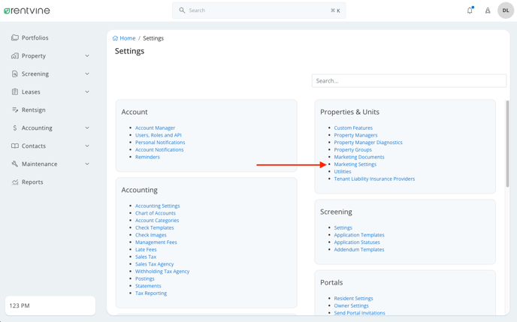
Task: Click the Portfolios icon in sidebar
Action: pos(15,38)
